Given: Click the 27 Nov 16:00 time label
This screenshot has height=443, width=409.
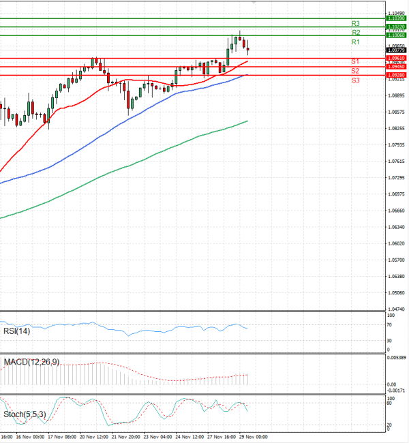Looking at the screenshot, I should 222,437.
